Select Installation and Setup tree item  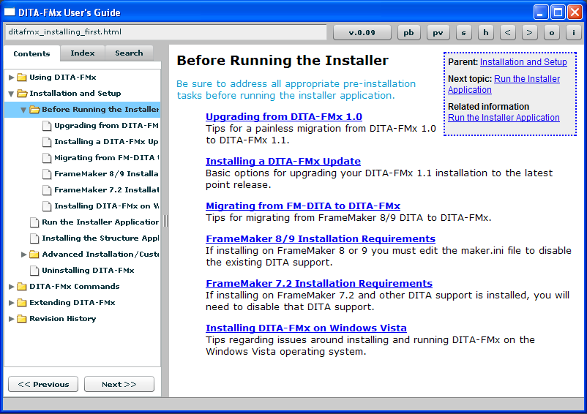[75, 93]
